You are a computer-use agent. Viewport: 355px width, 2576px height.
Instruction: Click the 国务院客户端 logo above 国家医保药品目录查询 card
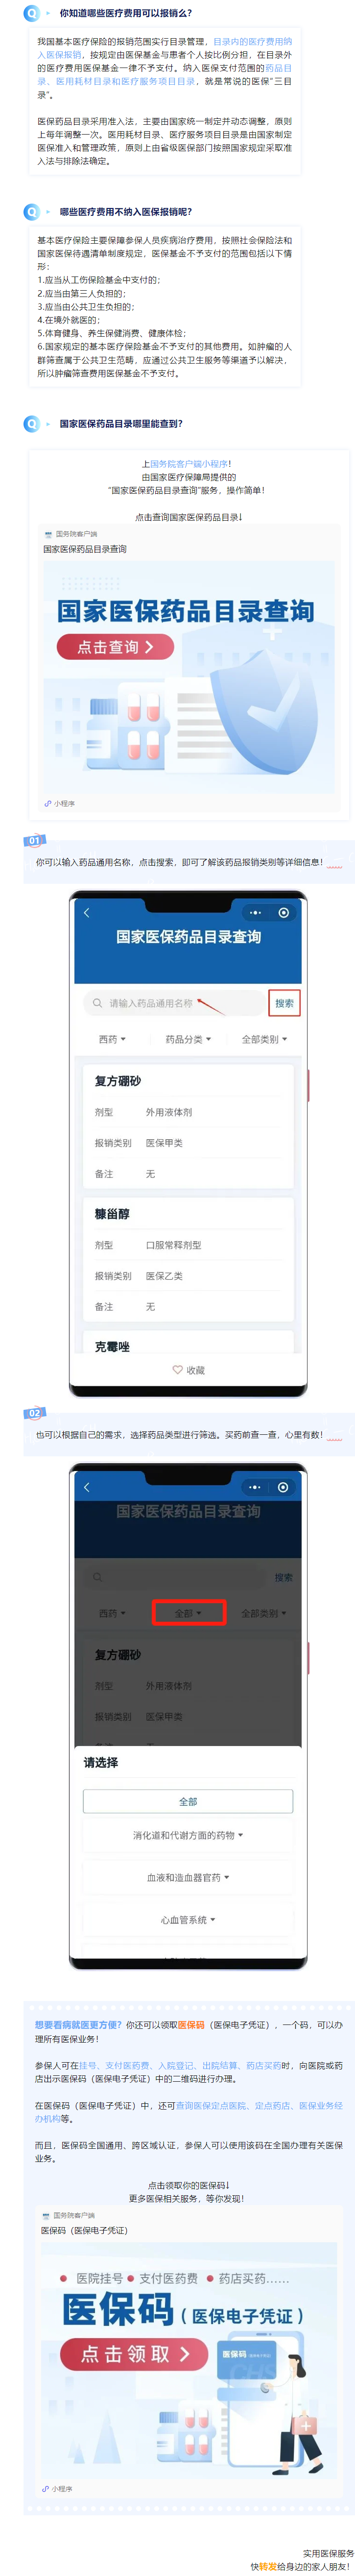pyautogui.click(x=48, y=534)
